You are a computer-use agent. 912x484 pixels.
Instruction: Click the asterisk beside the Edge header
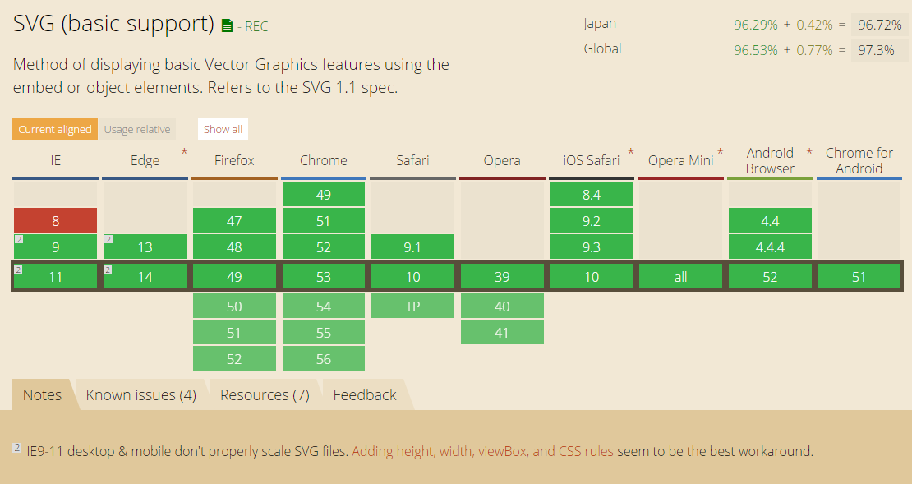pos(184,152)
